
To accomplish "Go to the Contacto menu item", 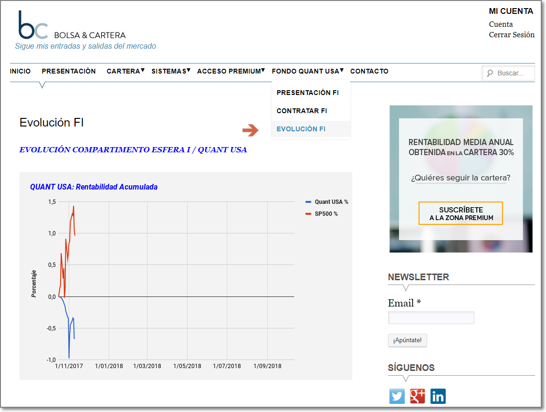I will [x=369, y=71].
